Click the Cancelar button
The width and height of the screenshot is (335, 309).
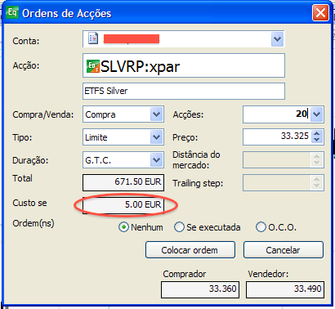click(x=284, y=250)
